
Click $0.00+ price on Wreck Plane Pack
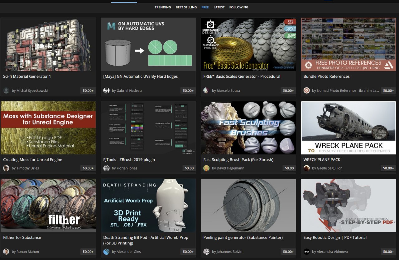tap(388, 168)
